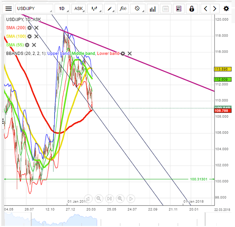The width and height of the screenshot is (235, 227).
Task: Select the 100.31301 horizontal line label
Action: [x=199, y=179]
